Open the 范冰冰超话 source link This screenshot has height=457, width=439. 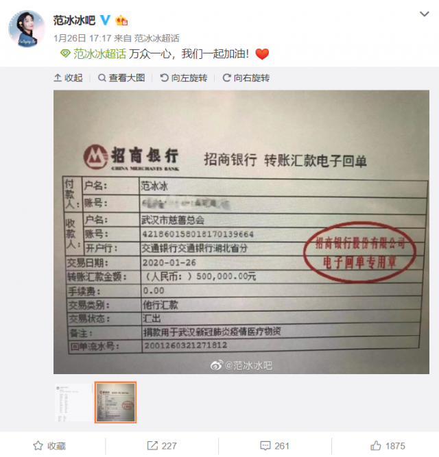pyautogui.click(x=156, y=38)
